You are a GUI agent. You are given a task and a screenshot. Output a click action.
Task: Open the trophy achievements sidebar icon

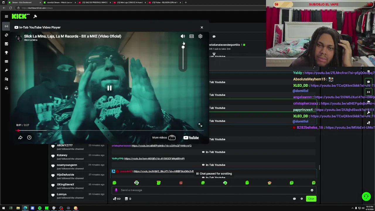click(x=6, y=52)
